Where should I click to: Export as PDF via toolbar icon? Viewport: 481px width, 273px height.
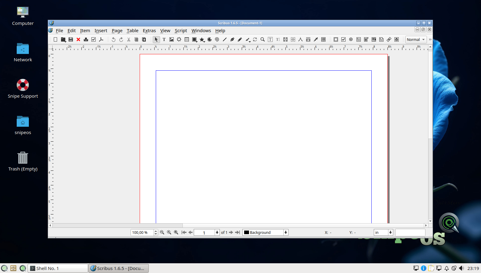click(101, 39)
